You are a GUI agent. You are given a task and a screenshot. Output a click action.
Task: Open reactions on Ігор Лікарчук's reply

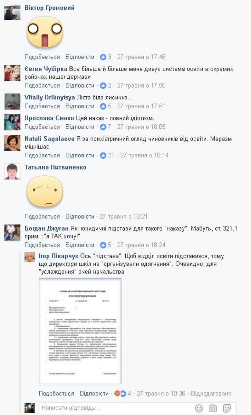(x=119, y=394)
